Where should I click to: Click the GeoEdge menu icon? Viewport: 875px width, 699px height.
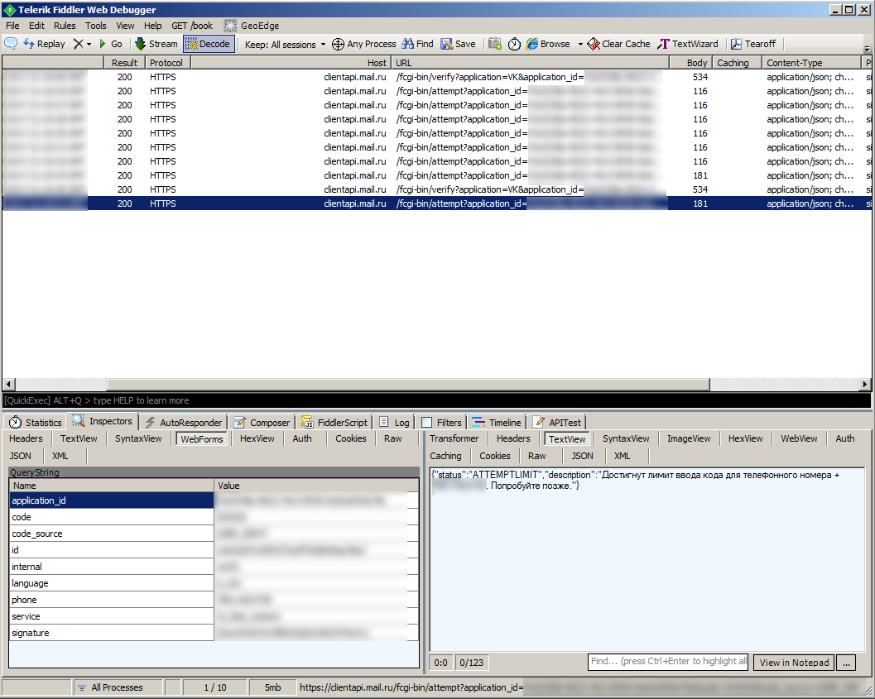(230, 26)
